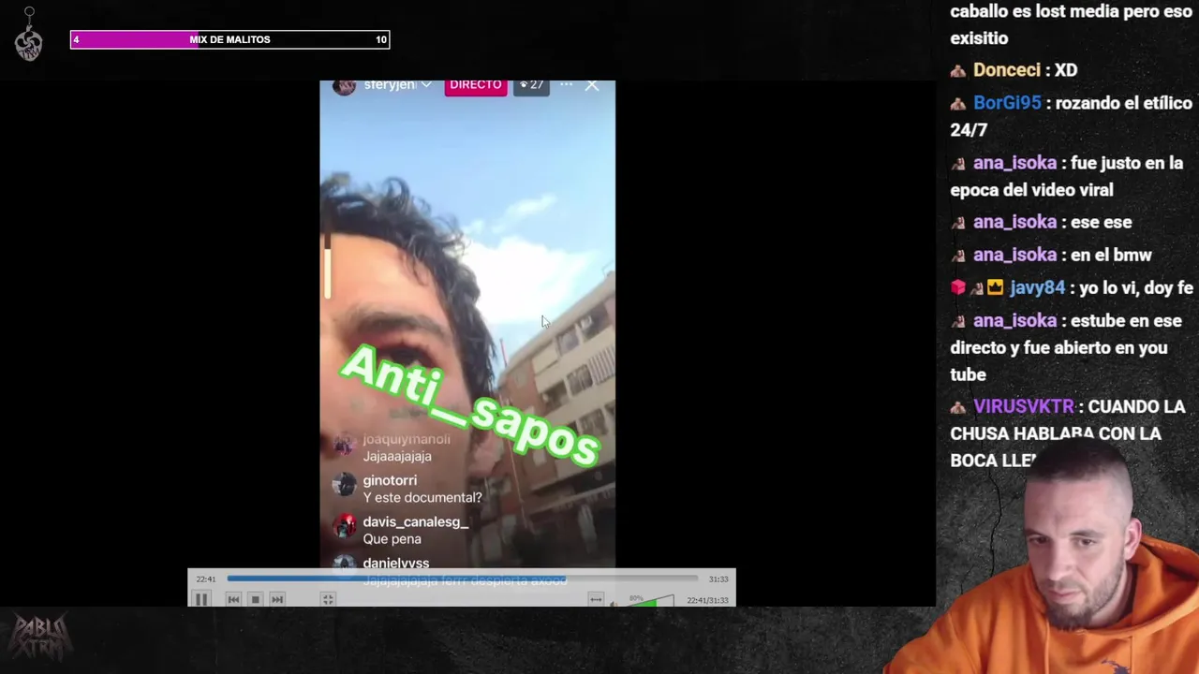Click the MIX DE MALITOS progress bar
1199x674 pixels.
[229, 39]
